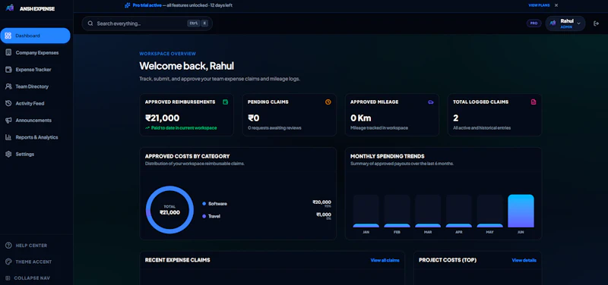Focus the Search everything field
Viewport: 608px width, 285px height.
147,23
